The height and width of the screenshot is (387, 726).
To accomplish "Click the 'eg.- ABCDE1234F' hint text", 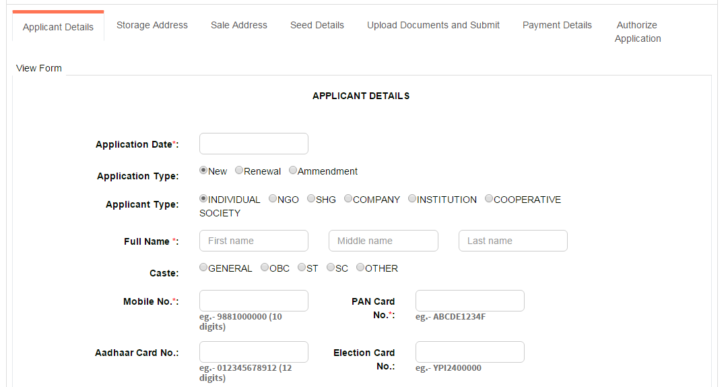I will point(451,317).
